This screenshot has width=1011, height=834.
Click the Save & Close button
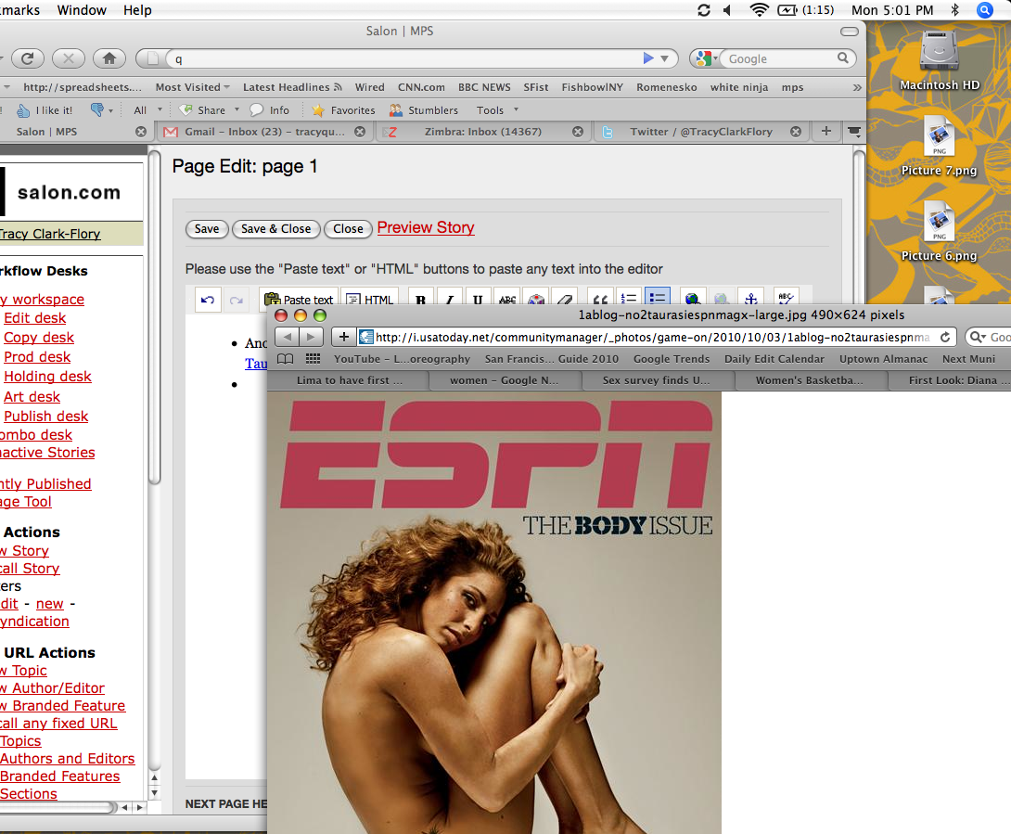tap(276, 229)
